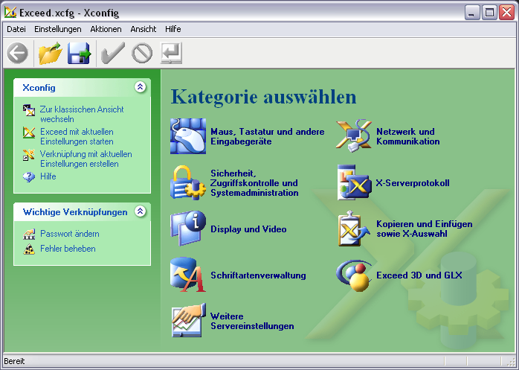The height and width of the screenshot is (370, 519).
Task: Click the mouse and keyboard category icon
Action: coord(188,136)
